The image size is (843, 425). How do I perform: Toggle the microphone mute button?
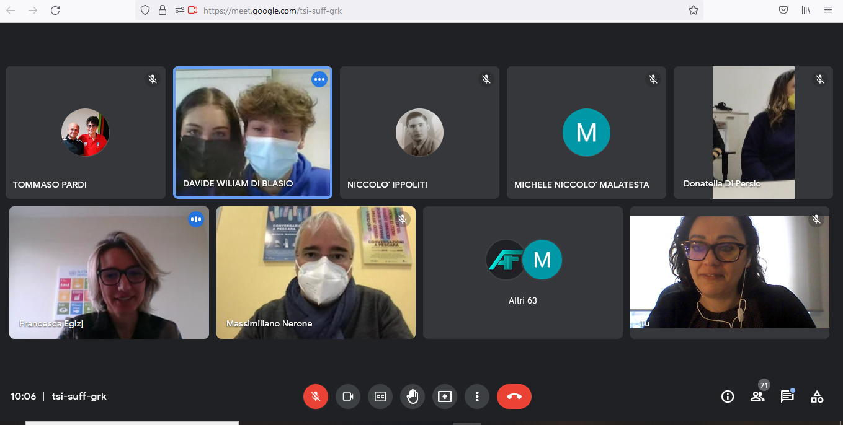pos(316,397)
